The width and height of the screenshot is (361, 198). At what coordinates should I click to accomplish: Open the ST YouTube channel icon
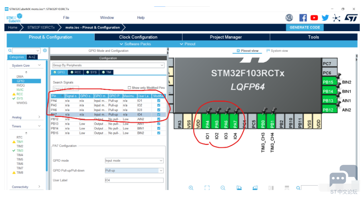pyautogui.click(x=314, y=18)
